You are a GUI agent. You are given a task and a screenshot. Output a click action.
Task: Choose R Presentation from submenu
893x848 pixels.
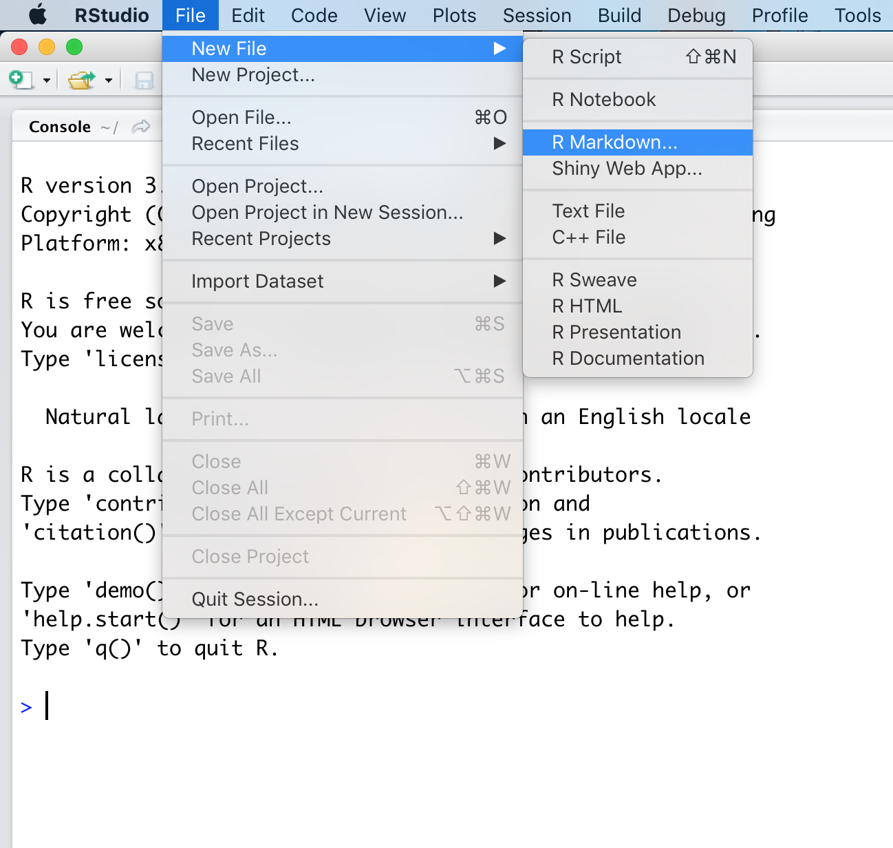(638, 332)
